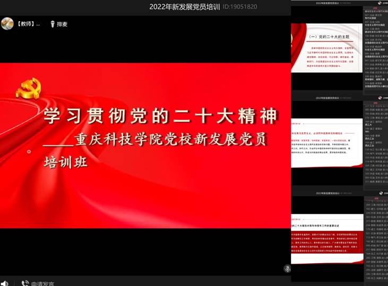Click the gold party emblem on the slide

[x=29, y=88]
